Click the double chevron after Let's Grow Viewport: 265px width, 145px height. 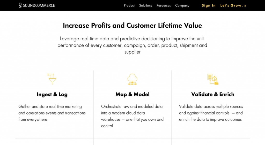click(x=245, y=5)
